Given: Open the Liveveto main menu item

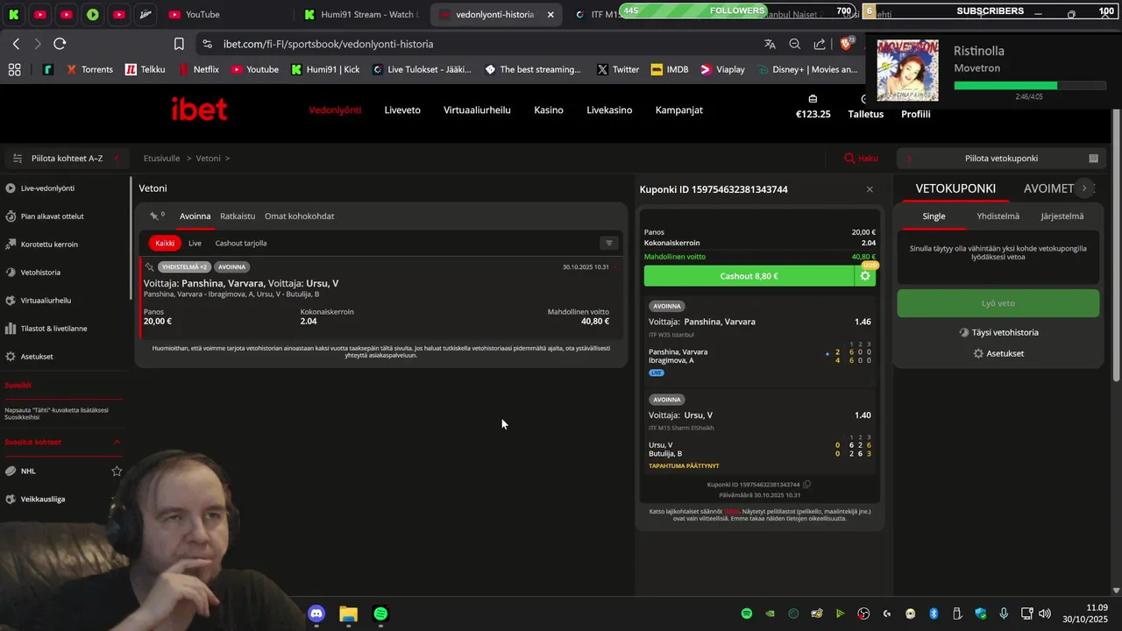Looking at the screenshot, I should pos(402,110).
